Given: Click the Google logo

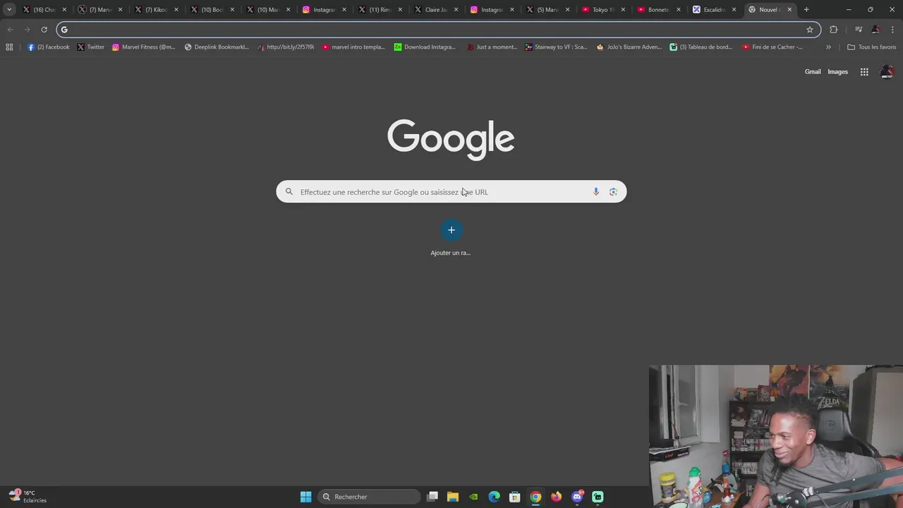Looking at the screenshot, I should [451, 139].
